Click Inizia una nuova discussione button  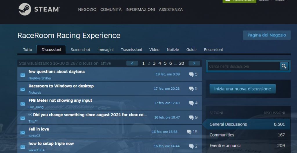pyautogui.click(x=242, y=89)
